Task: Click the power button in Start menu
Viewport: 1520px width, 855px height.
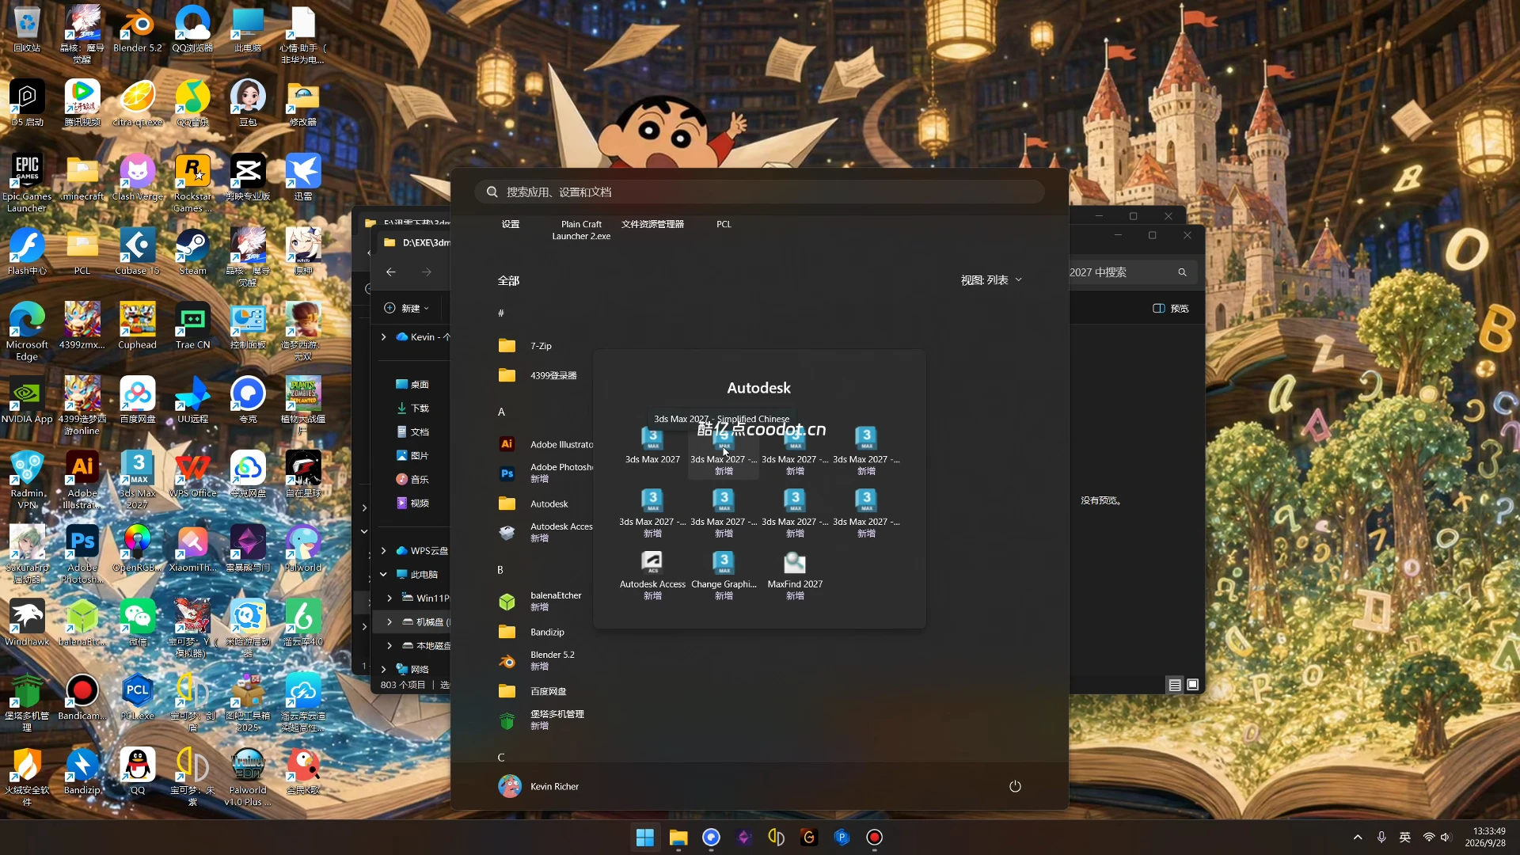Action: (x=1015, y=786)
